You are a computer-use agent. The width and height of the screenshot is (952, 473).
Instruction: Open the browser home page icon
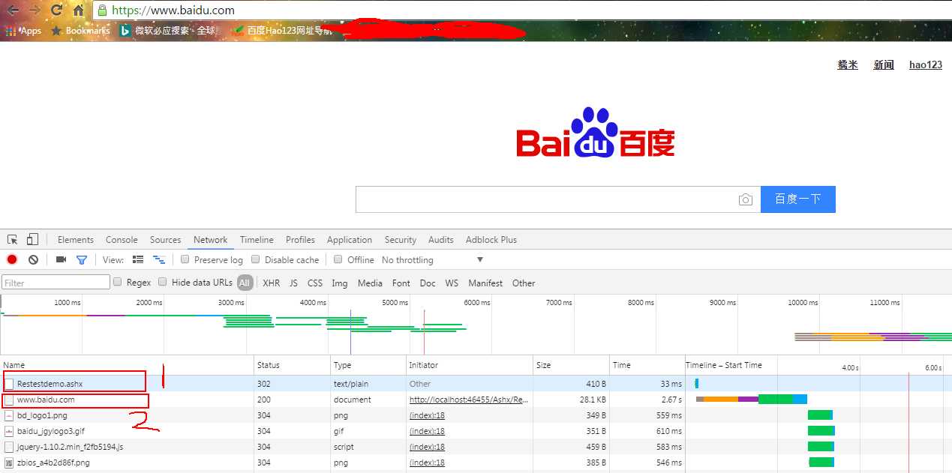click(x=78, y=10)
